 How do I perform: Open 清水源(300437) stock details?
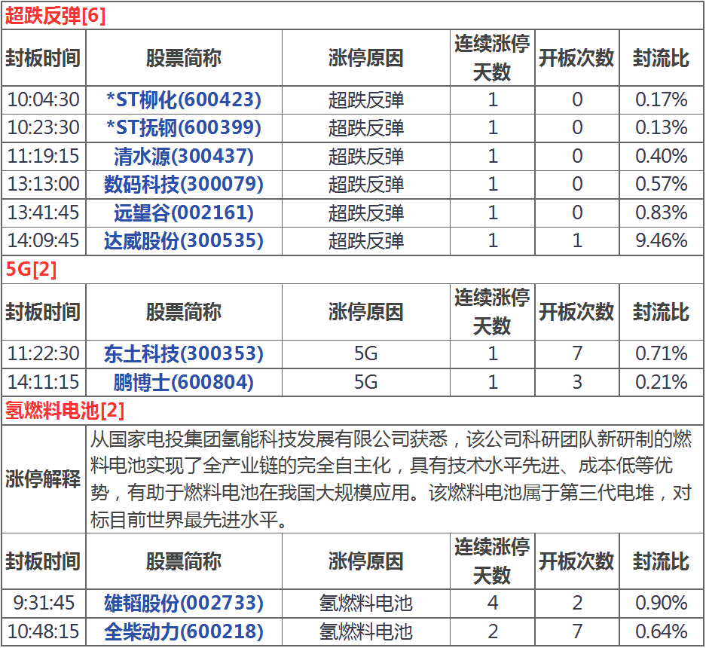click(x=183, y=156)
